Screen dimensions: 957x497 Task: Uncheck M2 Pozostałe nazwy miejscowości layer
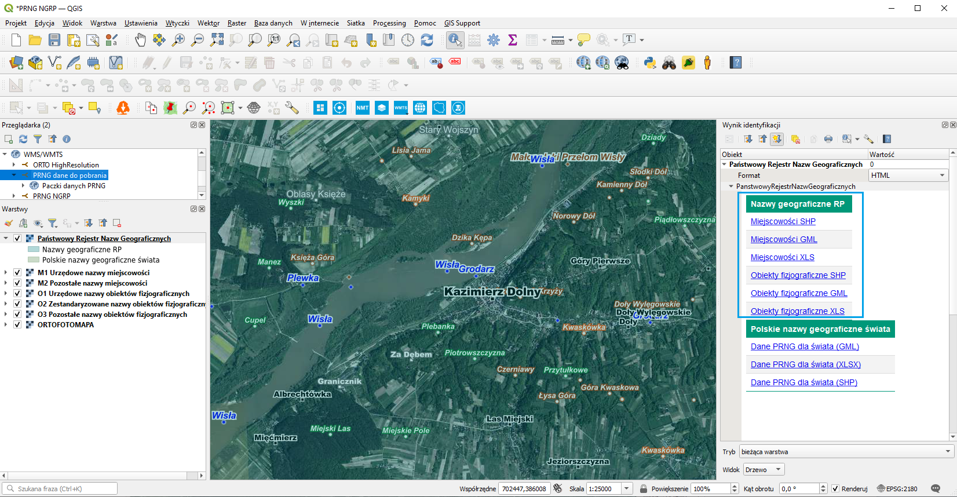[x=17, y=283]
